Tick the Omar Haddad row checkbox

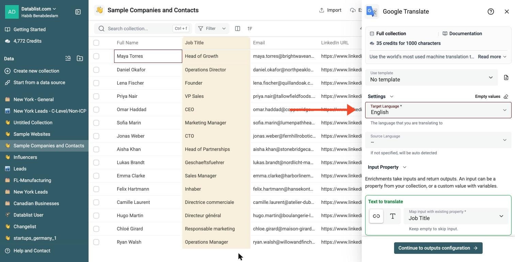(96, 109)
